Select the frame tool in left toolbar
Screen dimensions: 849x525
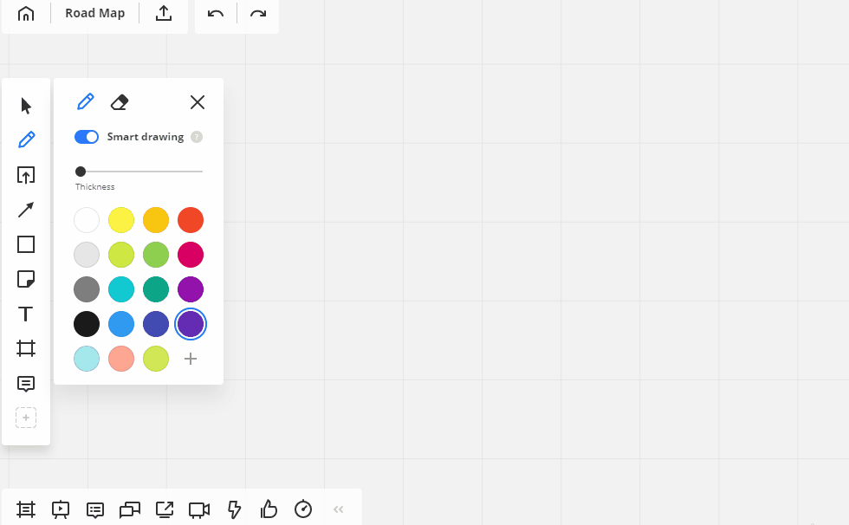click(x=25, y=348)
